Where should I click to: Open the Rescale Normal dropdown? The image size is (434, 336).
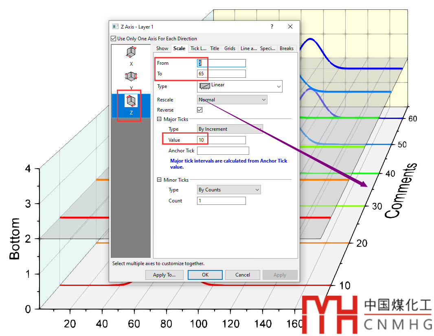click(x=232, y=100)
